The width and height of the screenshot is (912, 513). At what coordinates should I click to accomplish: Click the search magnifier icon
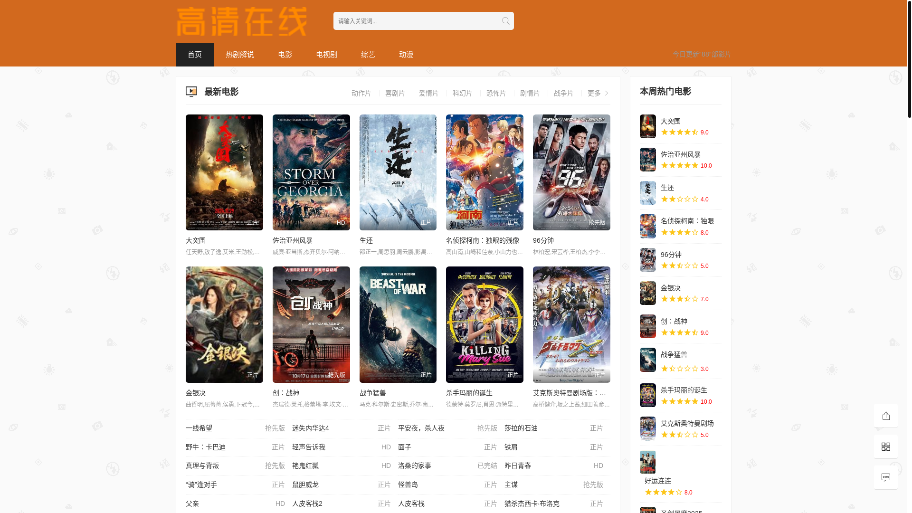coord(505,21)
